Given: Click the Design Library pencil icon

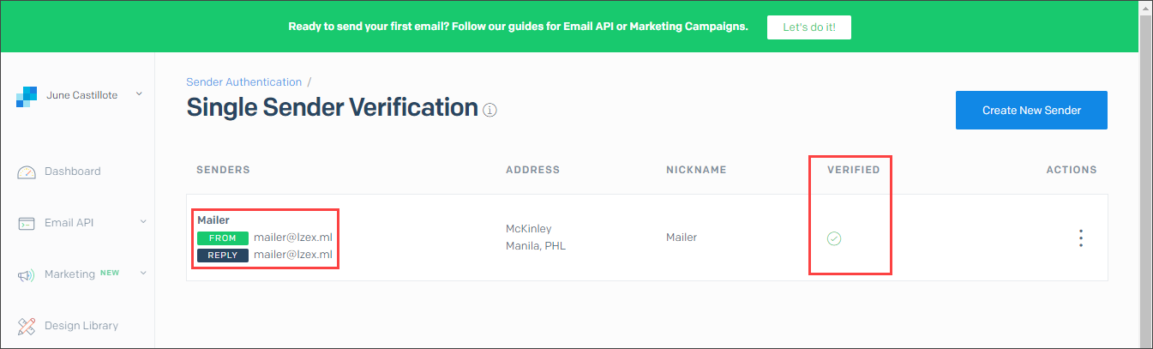Looking at the screenshot, I should point(27,326).
